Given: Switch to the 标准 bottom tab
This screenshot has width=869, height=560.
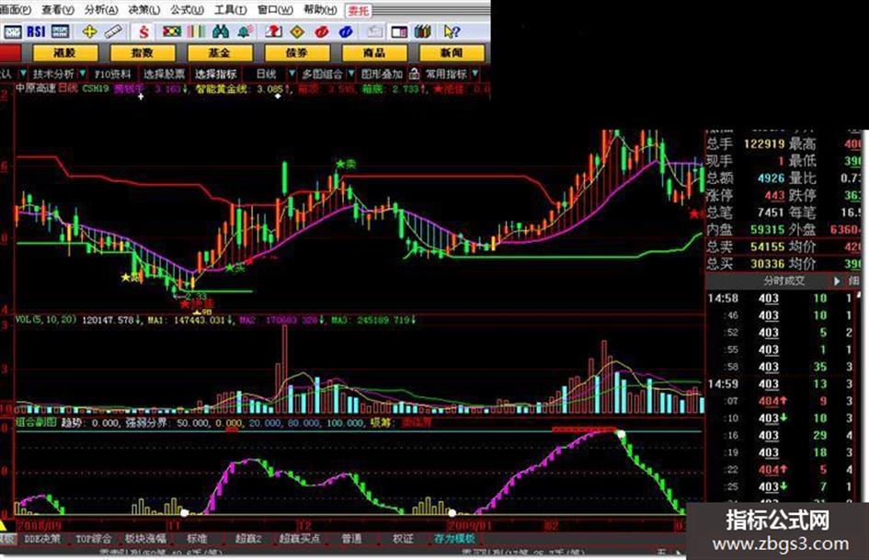Looking at the screenshot, I should coord(197,538).
